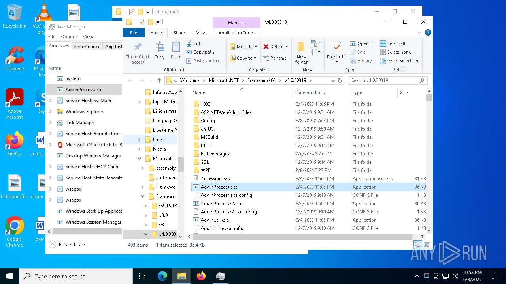This screenshot has width=506, height=284.
Task: Switch to Task Manager Performance tab
Action: point(87,46)
